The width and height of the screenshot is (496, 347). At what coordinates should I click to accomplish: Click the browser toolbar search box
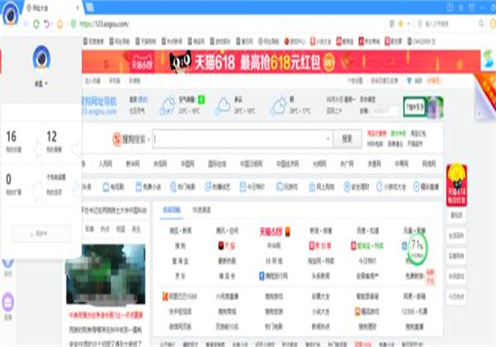[449, 23]
